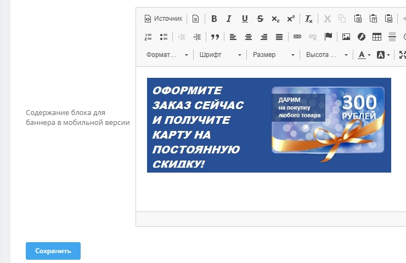Screen dimensions: 406x263
Task: Click the Remove Format icon
Action: coord(309,19)
